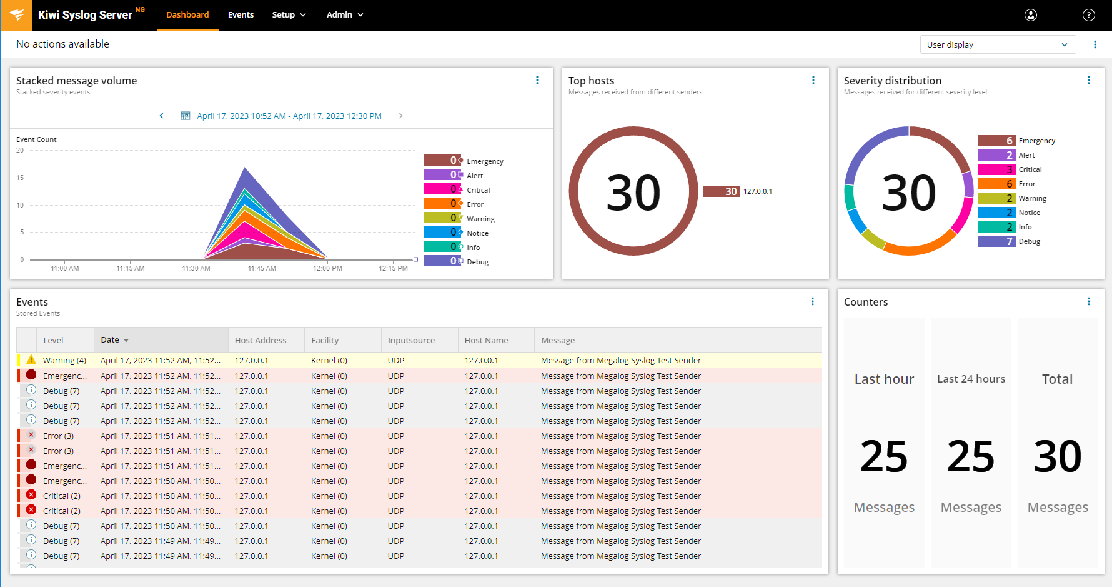Screen dimensions: 1112x587
Task: Click the April 17 date range link
Action: (x=289, y=116)
